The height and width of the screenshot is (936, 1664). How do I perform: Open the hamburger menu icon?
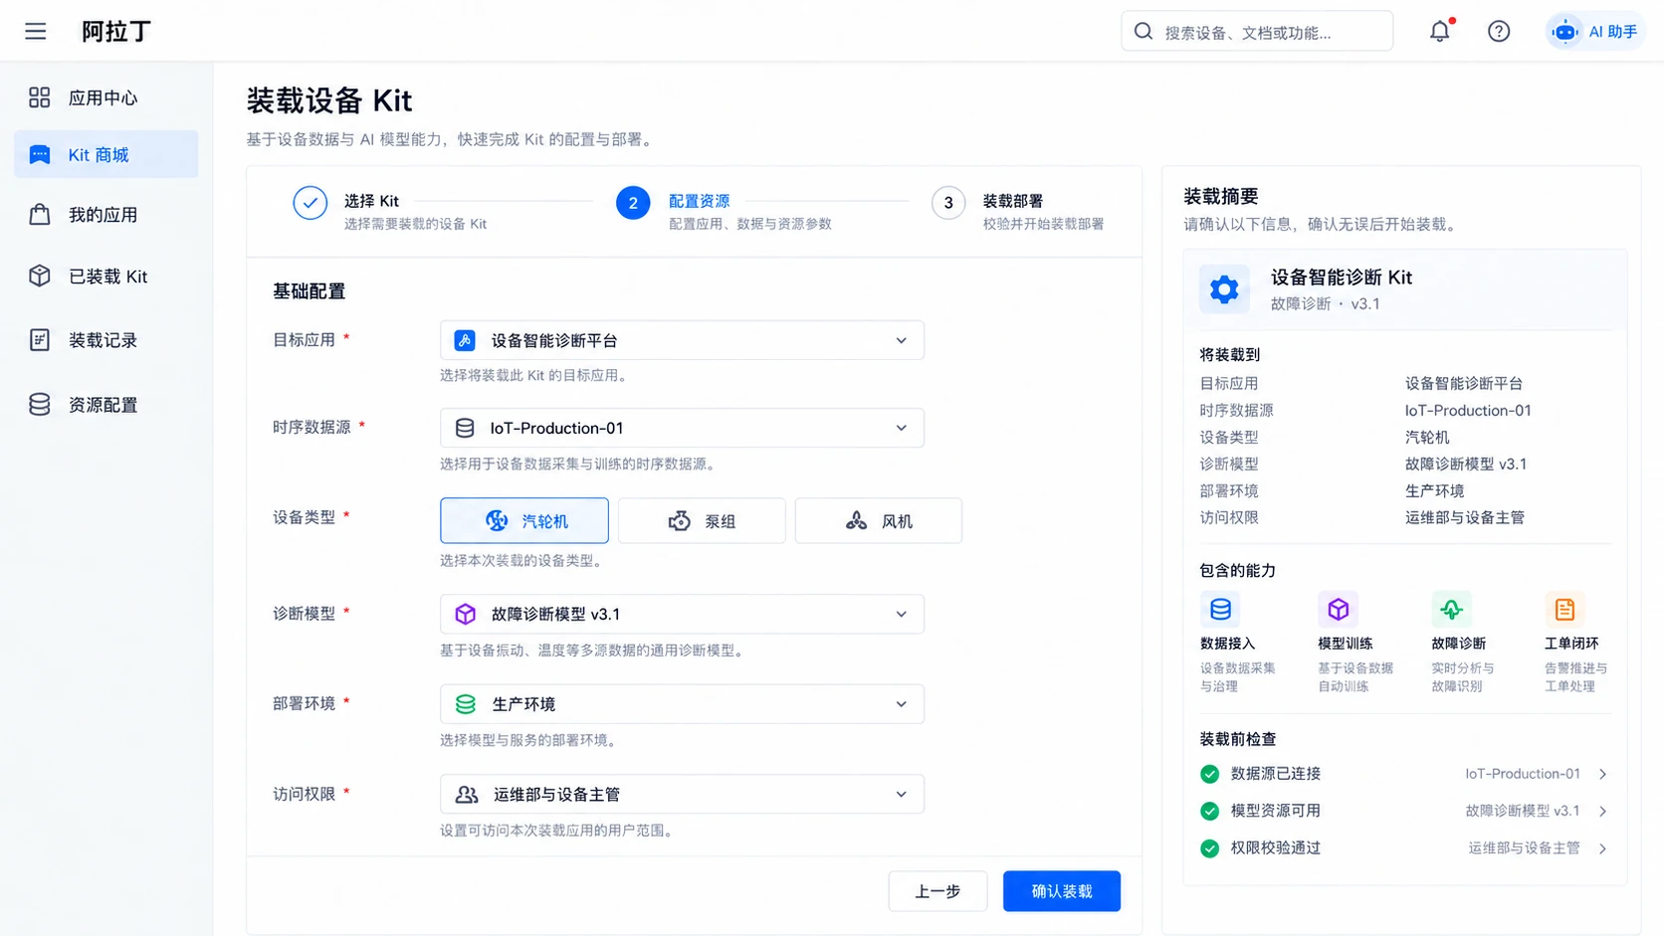pyautogui.click(x=36, y=32)
